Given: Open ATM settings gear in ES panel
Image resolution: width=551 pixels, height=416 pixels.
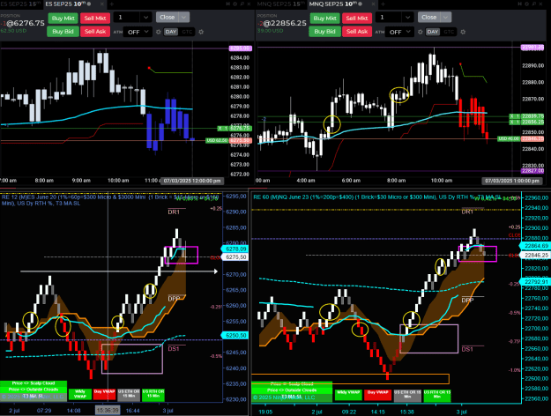Looking at the screenshot, I should [x=159, y=32].
